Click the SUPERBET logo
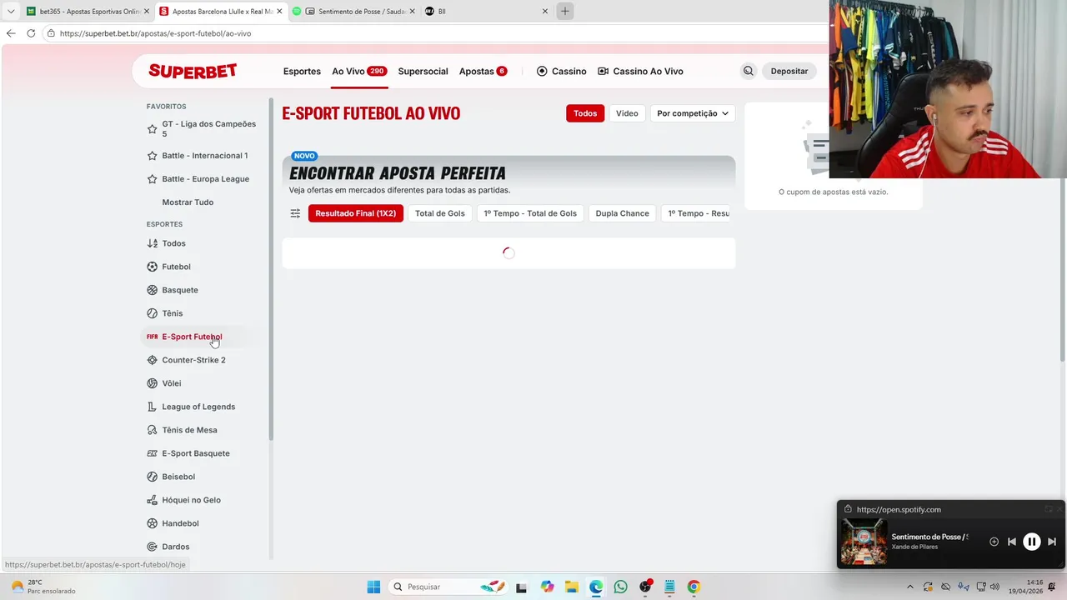This screenshot has width=1067, height=600. 193,71
